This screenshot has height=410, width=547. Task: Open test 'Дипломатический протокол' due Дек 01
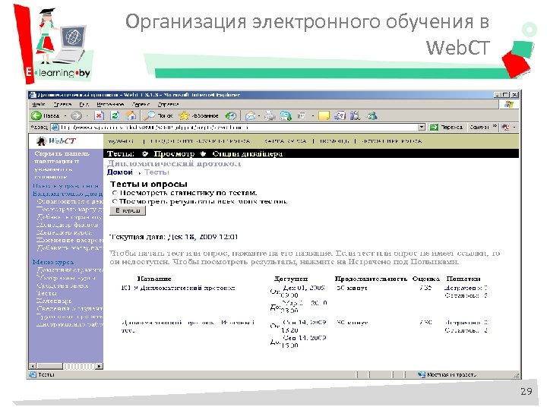(179, 288)
